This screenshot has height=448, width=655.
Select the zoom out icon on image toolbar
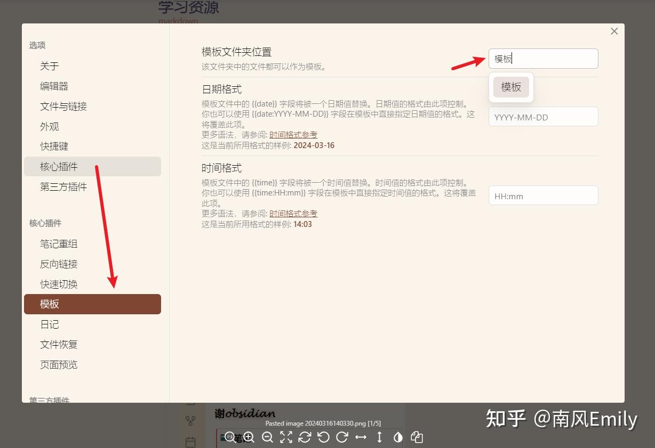tap(267, 438)
